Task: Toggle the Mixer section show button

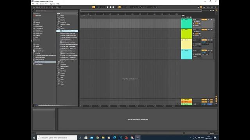Action: point(216,101)
